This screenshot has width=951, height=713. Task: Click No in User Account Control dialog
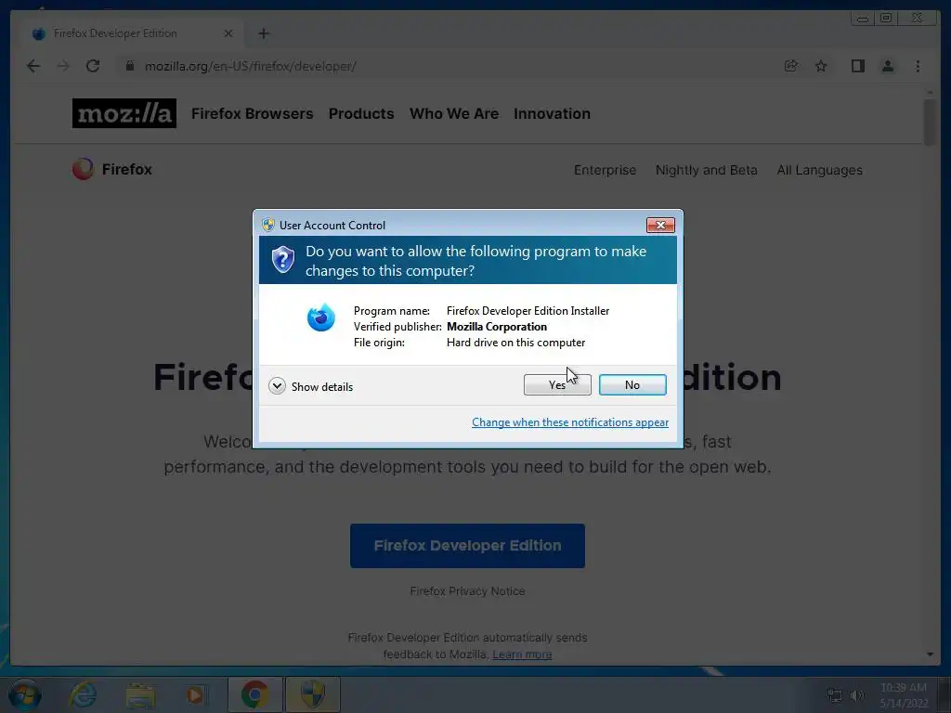[632, 385]
